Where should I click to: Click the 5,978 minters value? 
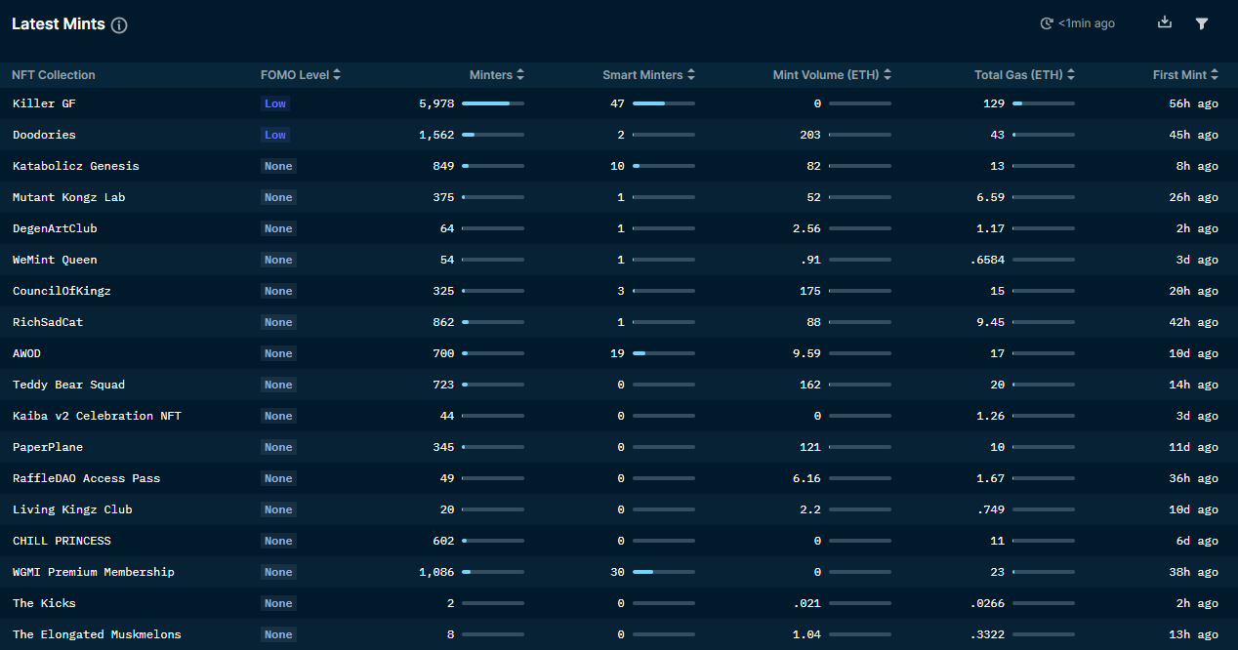pos(436,103)
